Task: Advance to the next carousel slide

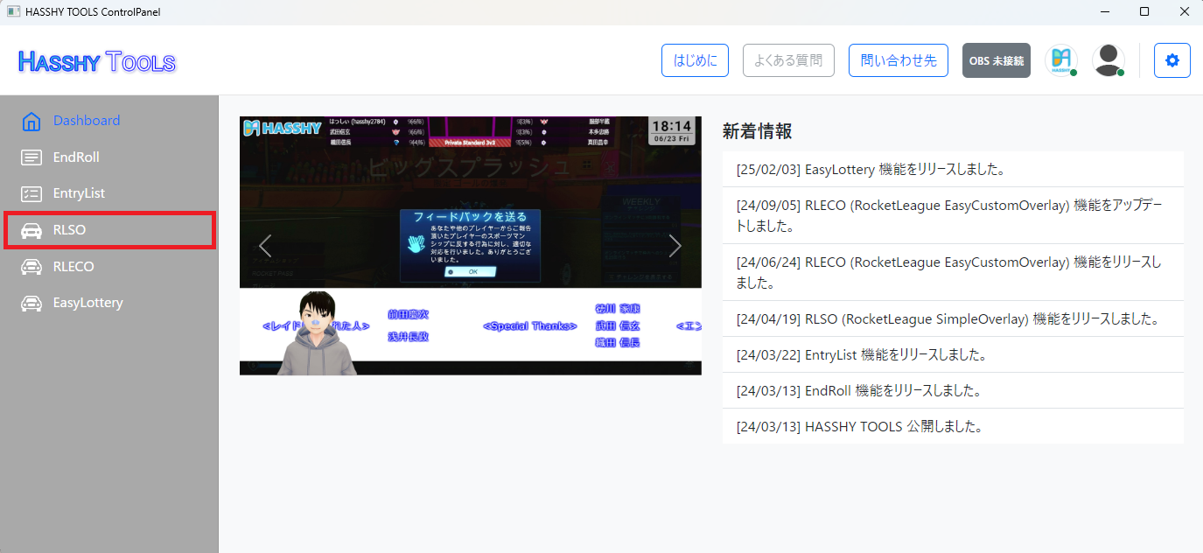Action: click(x=675, y=246)
